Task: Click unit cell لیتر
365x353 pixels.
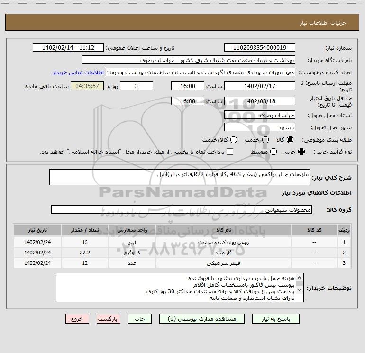Action: (x=132, y=242)
